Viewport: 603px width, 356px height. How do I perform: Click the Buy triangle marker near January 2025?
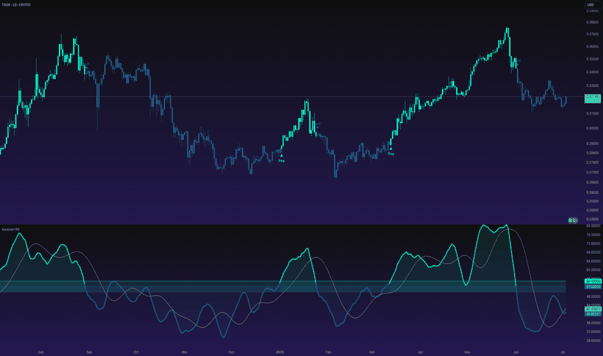281,155
